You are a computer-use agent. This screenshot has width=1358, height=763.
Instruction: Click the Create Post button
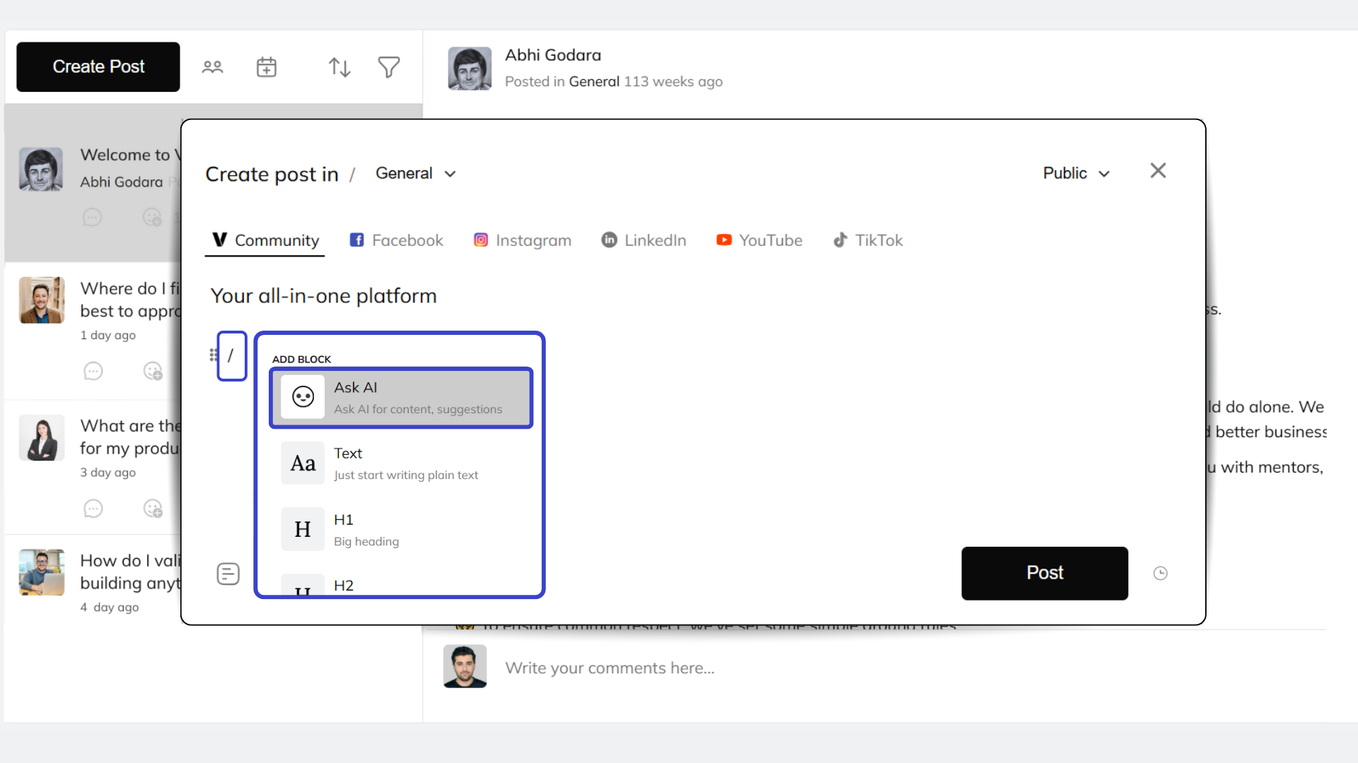coord(98,66)
